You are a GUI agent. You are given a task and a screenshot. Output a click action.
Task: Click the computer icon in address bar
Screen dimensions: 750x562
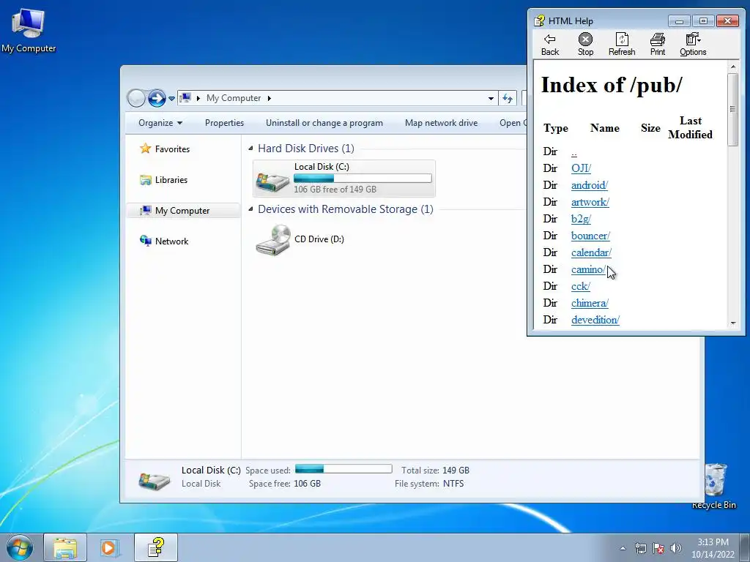coord(185,98)
